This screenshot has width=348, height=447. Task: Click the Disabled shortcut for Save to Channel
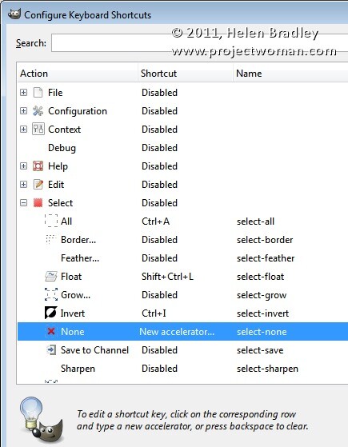(x=159, y=349)
